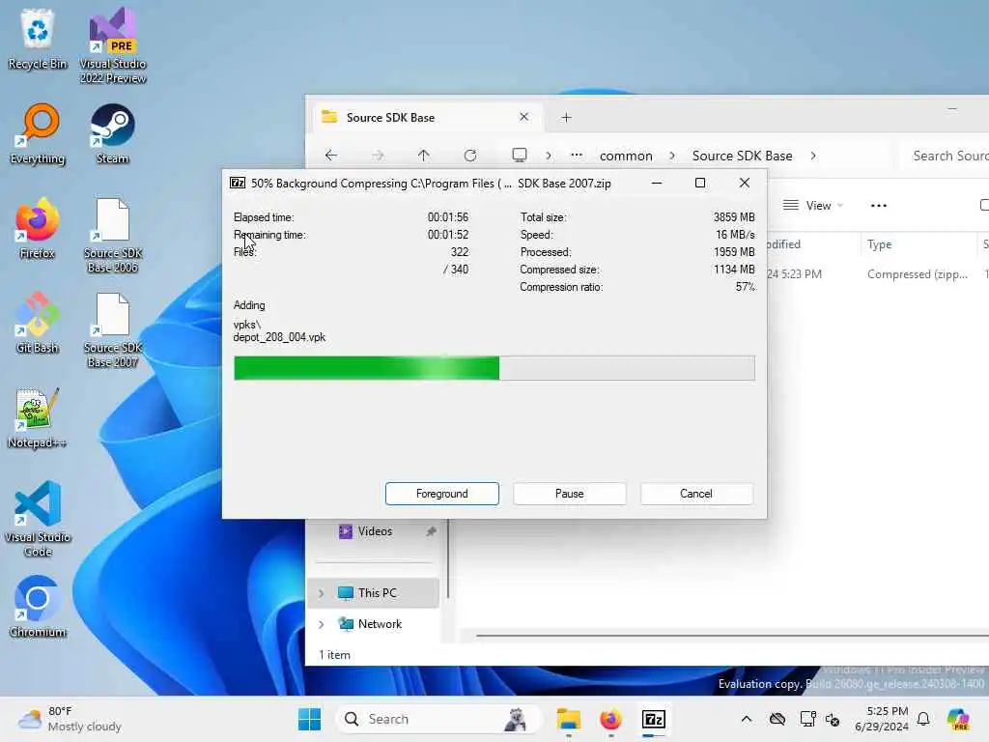Navigate to Source SDK Base breadcrumb

coord(742,156)
